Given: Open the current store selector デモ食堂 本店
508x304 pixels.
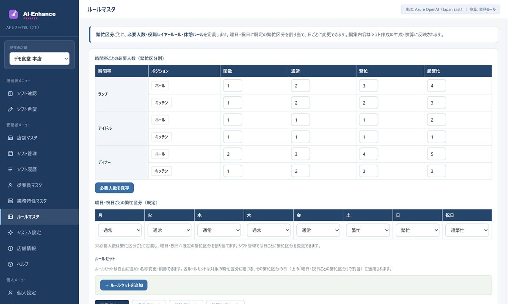Looking at the screenshot, I should [x=39, y=59].
